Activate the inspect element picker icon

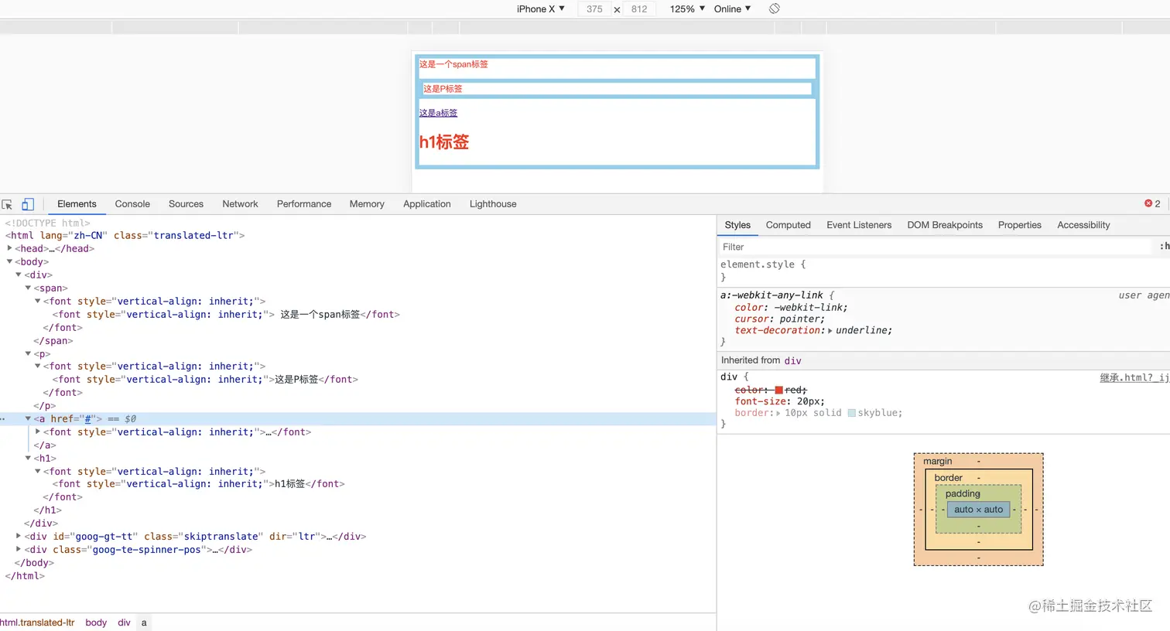click(7, 204)
